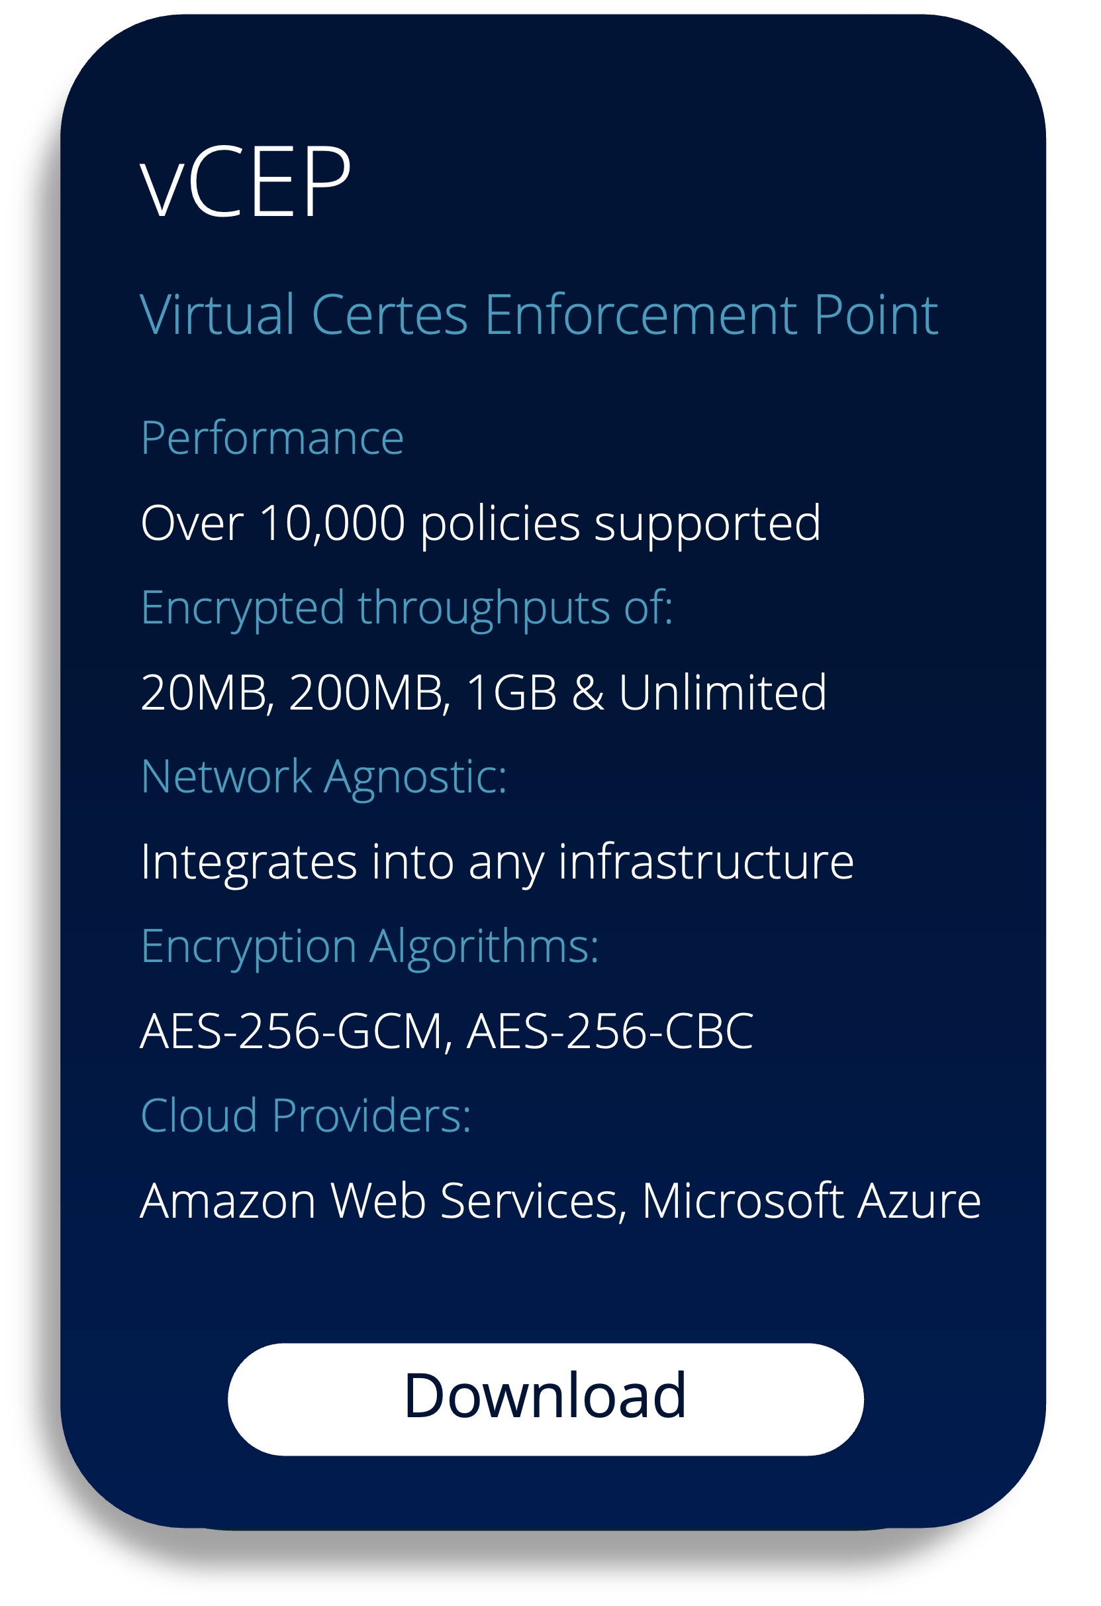Select the 20MB, 200MB, 1GB & Unlimited text

(483, 692)
